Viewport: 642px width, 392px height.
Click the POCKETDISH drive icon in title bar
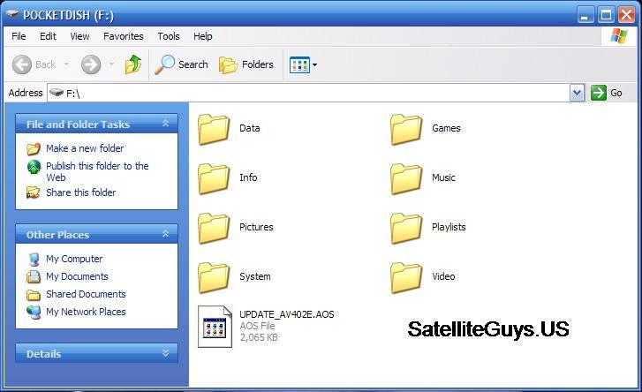(11, 14)
